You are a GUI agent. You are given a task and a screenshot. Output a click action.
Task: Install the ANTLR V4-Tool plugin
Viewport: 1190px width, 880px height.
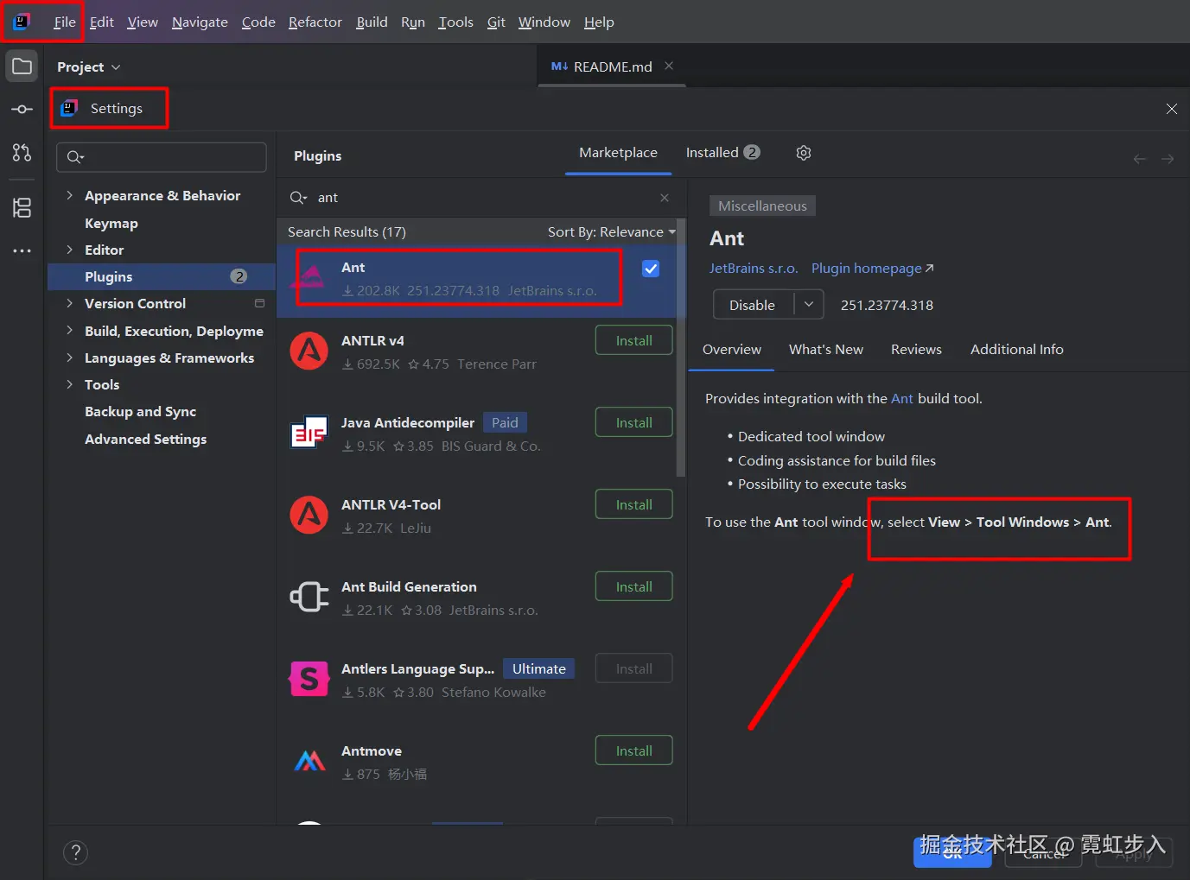634,505
